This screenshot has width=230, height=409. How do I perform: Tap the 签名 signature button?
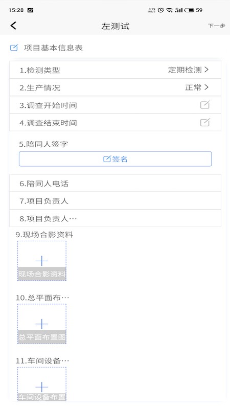tap(116, 159)
